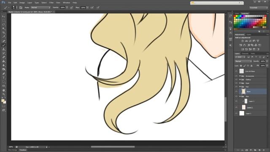This screenshot has width=270, height=152.
Task: Hide the Skin group
Action: point(236,96)
